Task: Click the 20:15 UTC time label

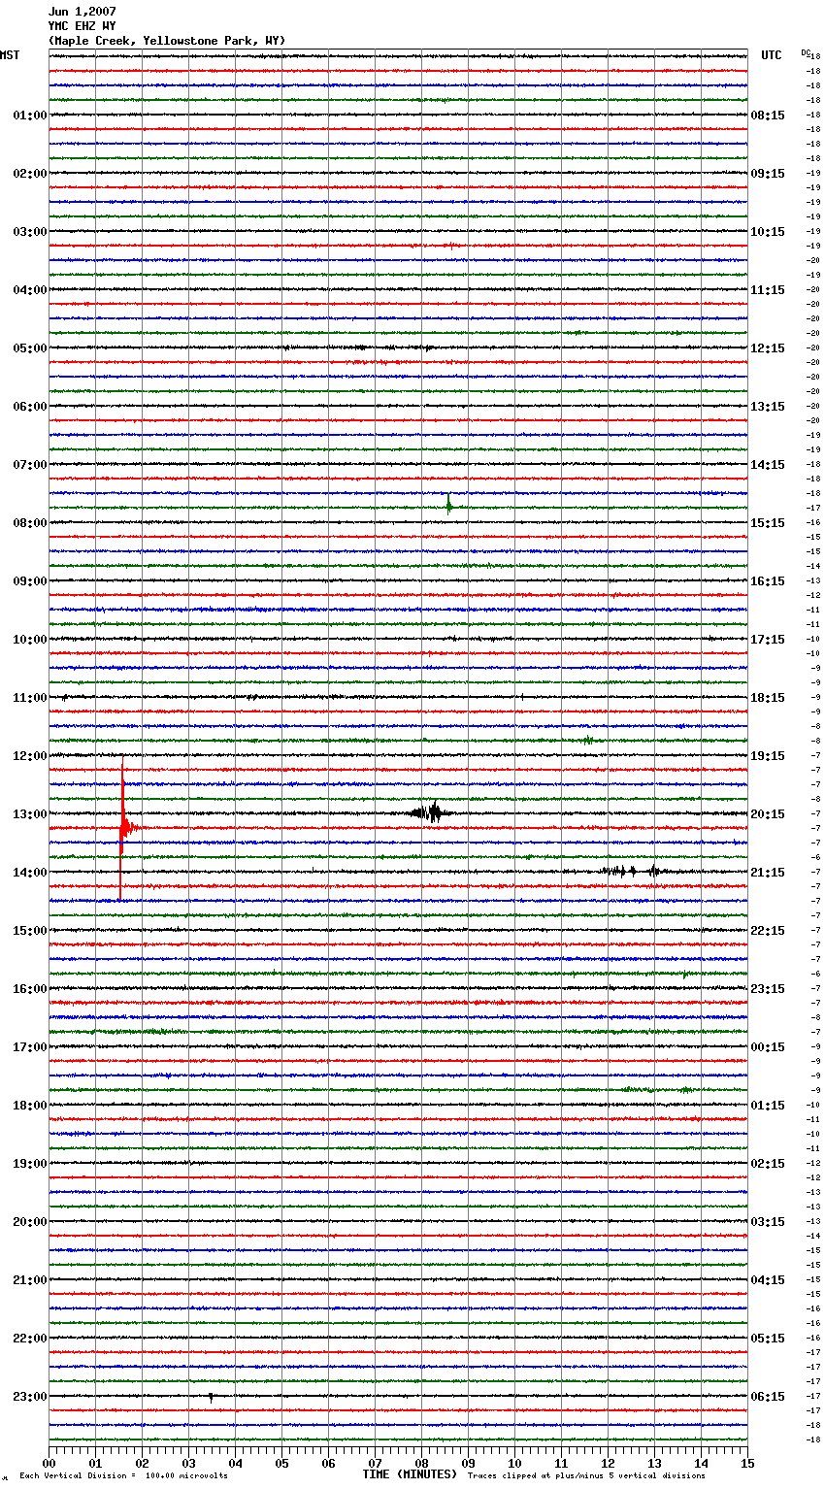Action: [x=768, y=814]
